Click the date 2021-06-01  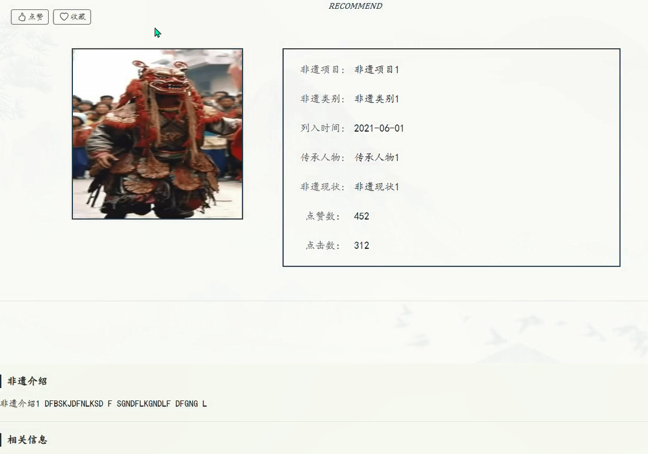[x=379, y=128]
